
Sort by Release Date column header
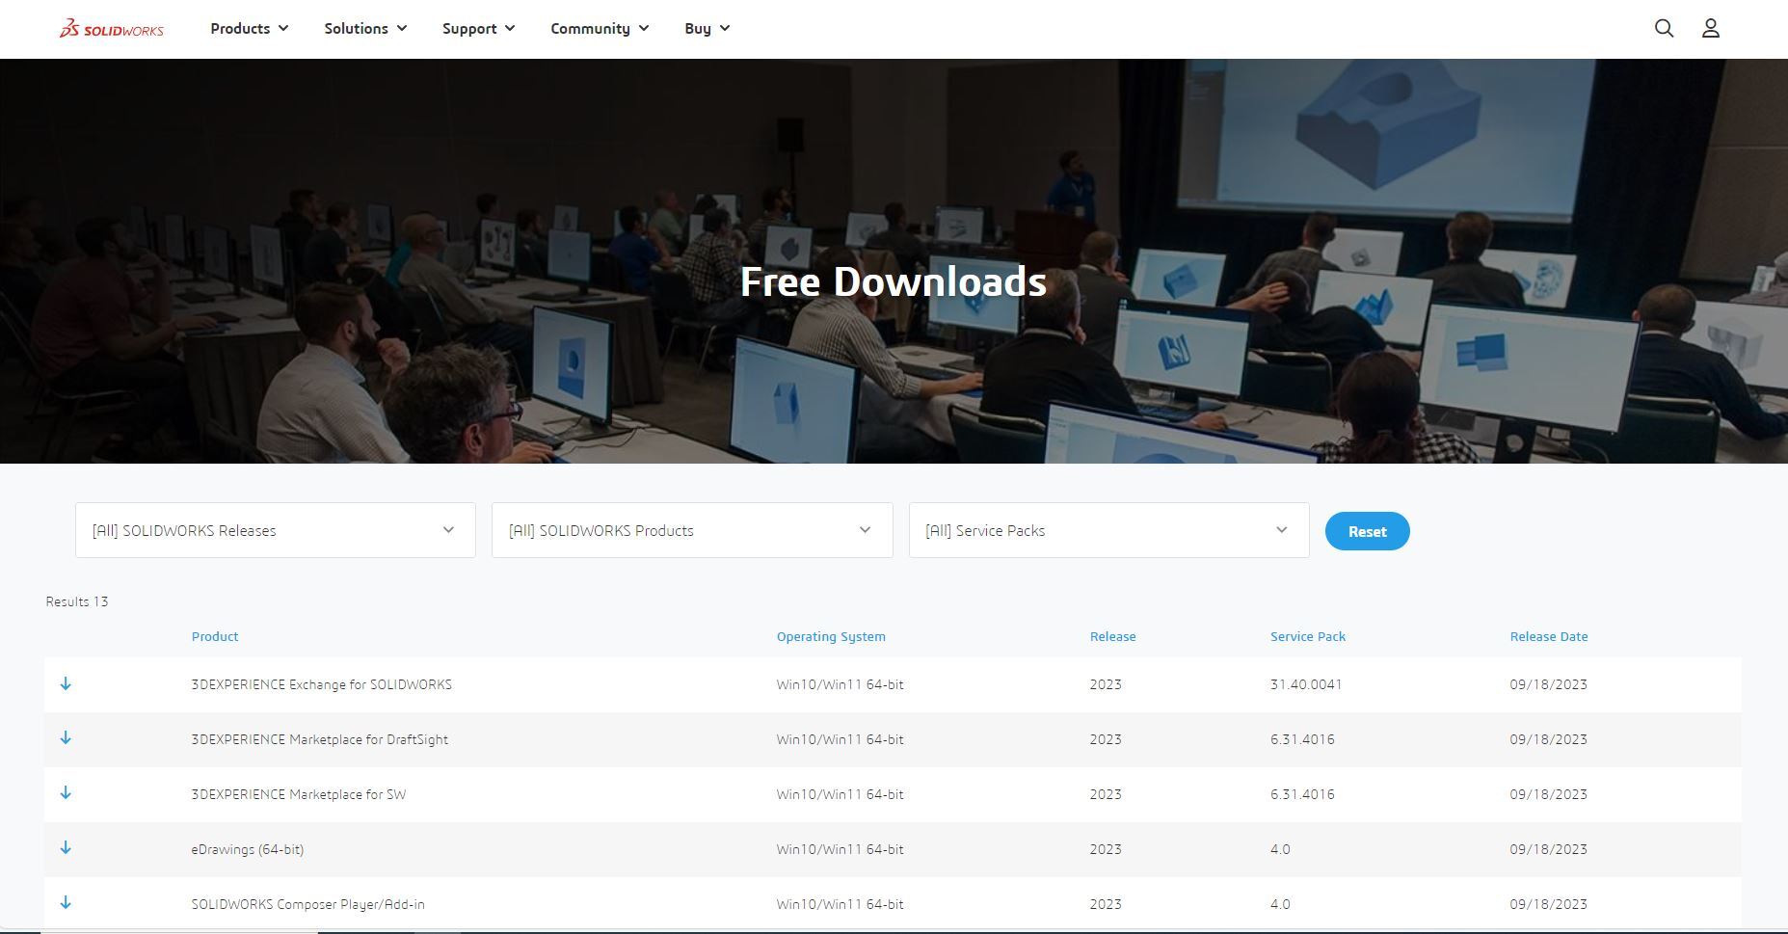tap(1548, 636)
